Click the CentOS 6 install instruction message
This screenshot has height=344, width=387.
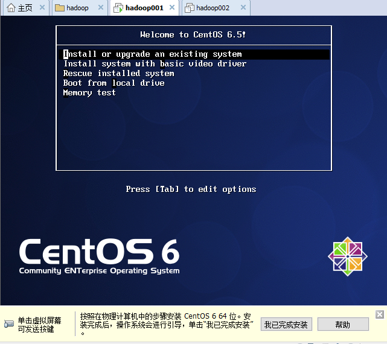(166, 324)
